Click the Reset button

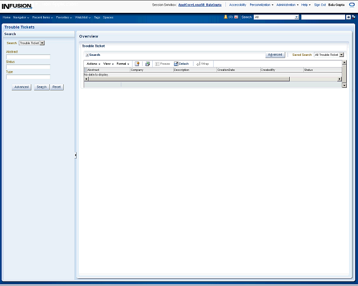pyautogui.click(x=56, y=87)
